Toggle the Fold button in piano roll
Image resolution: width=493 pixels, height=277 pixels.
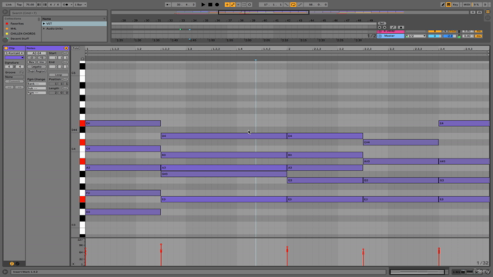(x=75, y=48)
